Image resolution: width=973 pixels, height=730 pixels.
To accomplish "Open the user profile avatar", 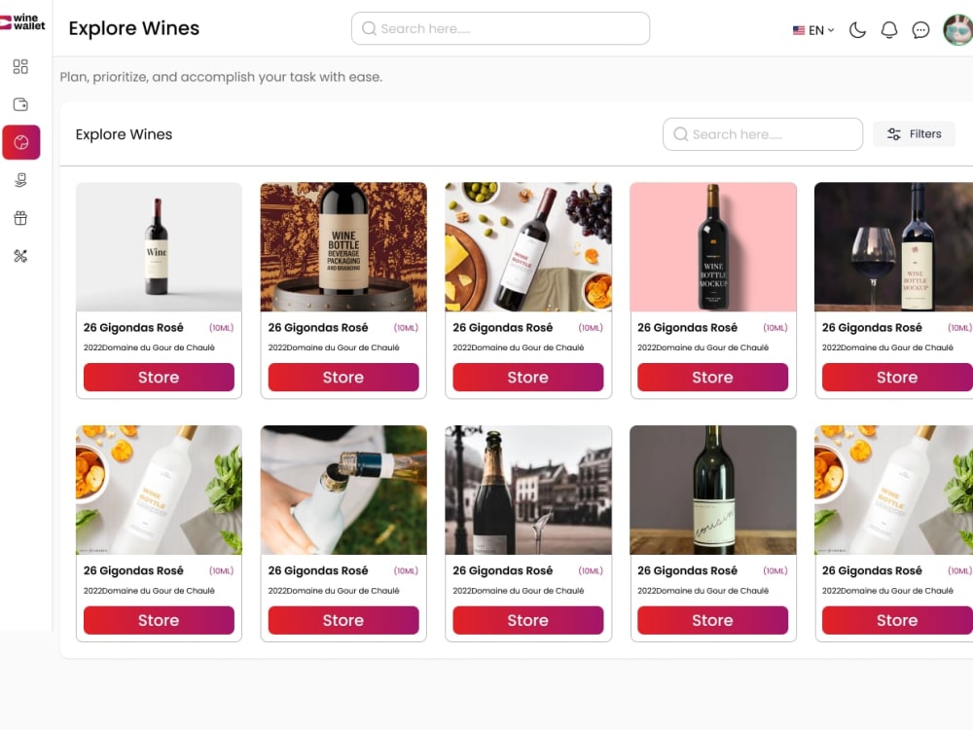I will pyautogui.click(x=958, y=29).
